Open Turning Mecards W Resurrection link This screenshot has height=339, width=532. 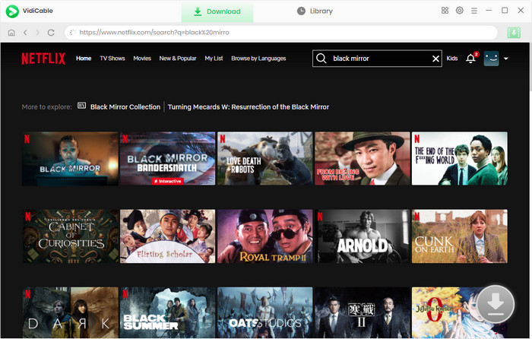tap(249, 107)
